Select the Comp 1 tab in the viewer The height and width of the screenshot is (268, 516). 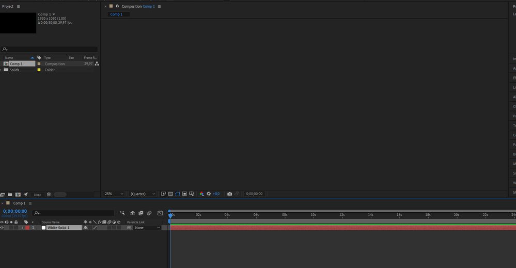[x=116, y=14]
